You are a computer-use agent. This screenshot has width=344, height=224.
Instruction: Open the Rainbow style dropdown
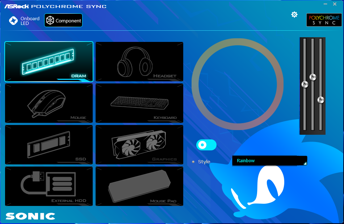270,161
